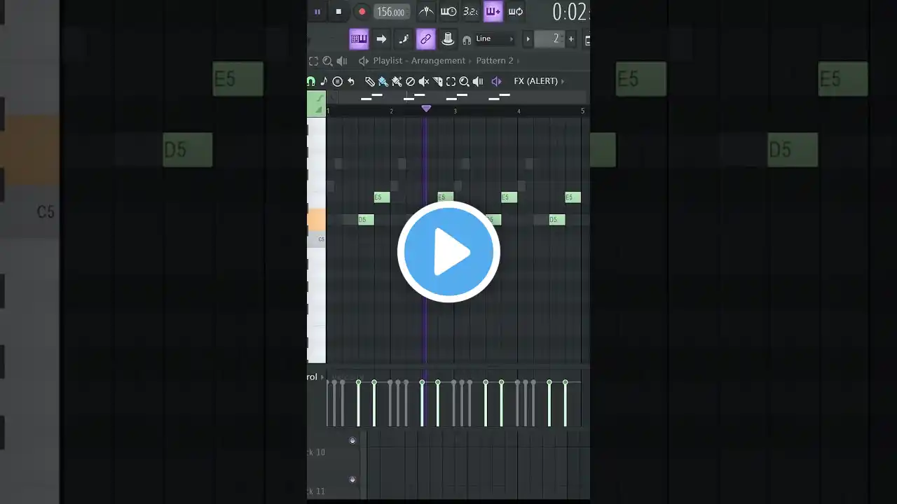
Task: Toggle the metronome
Action: coord(426,11)
